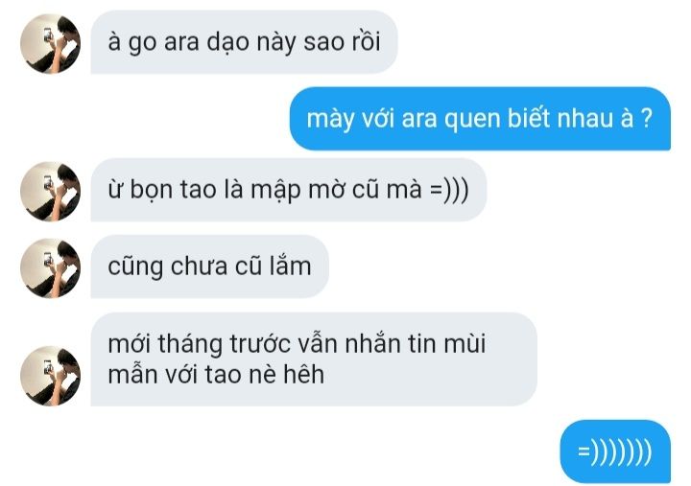Screen dimensions: 691x486
Task: Click the gray bubble 'cũng chưa cũ lắm'
Action: click(210, 266)
